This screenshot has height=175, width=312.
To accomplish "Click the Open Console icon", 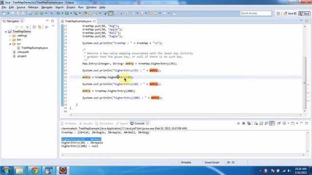I will pyautogui.click(x=292, y=123).
